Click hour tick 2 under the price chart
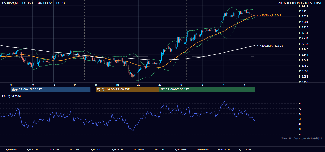The image size is (325, 152). 202,85
